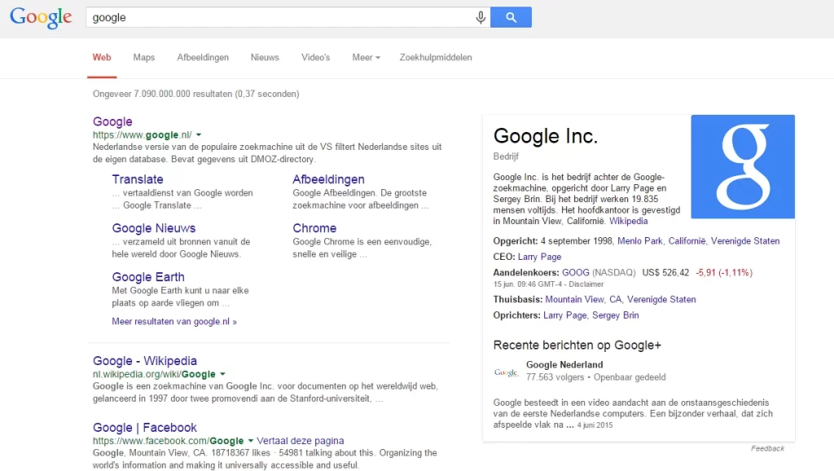The width and height of the screenshot is (834, 471).
Task: Open Meer resultaten van google.nl
Action: point(174,322)
